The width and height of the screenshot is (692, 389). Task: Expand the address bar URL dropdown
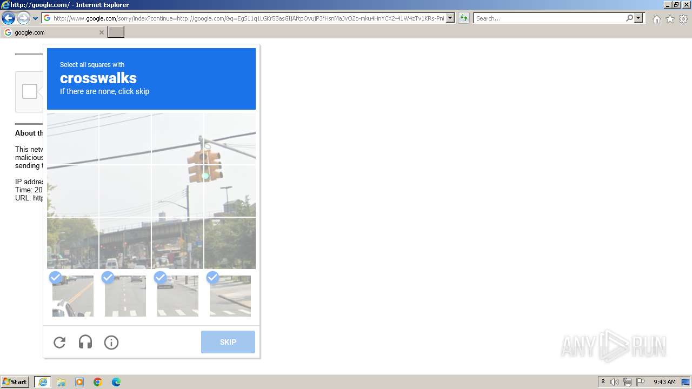(x=450, y=18)
